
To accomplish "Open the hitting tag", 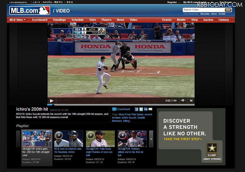I will click(126, 121).
